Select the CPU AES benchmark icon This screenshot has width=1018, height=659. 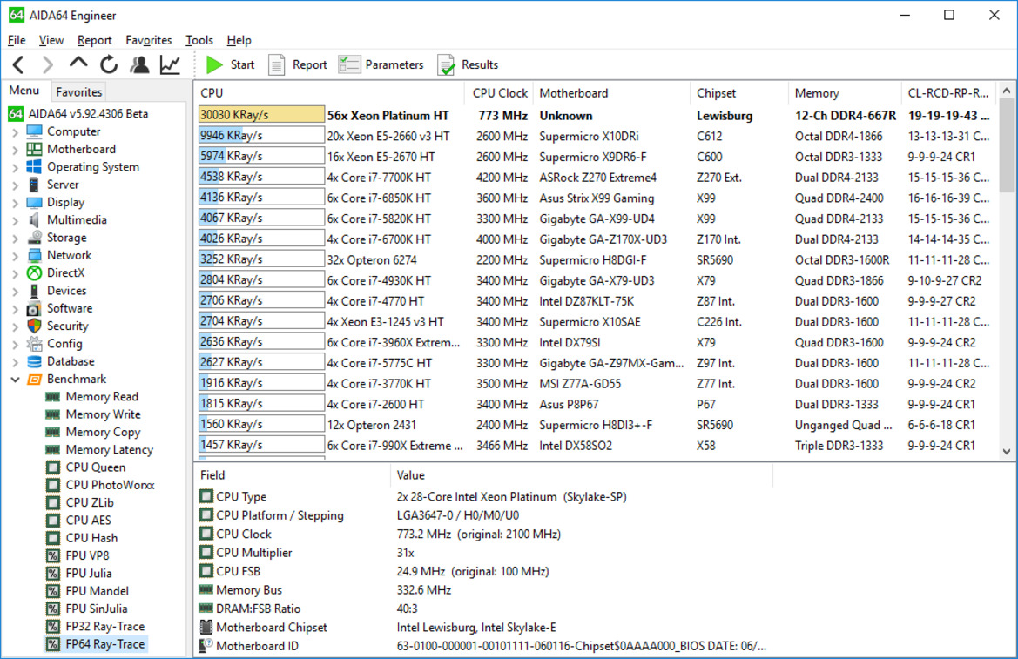[53, 520]
